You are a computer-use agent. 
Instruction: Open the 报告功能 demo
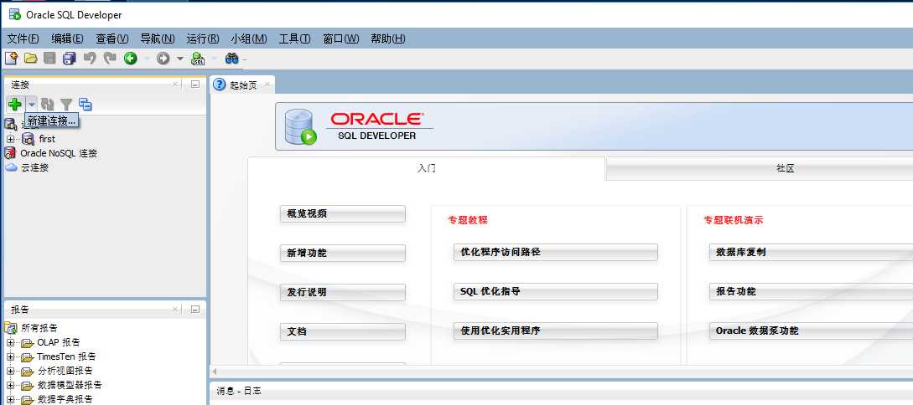(811, 292)
